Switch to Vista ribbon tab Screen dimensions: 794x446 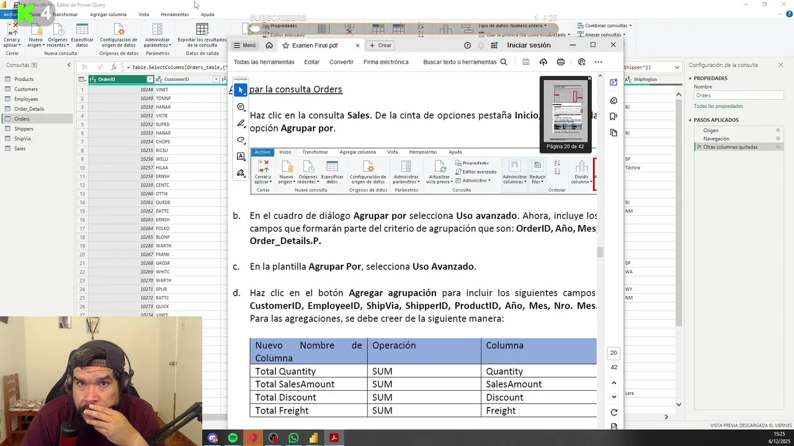tap(143, 14)
